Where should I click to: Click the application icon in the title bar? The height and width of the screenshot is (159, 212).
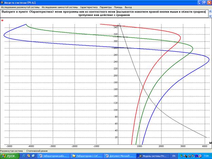[2, 3]
